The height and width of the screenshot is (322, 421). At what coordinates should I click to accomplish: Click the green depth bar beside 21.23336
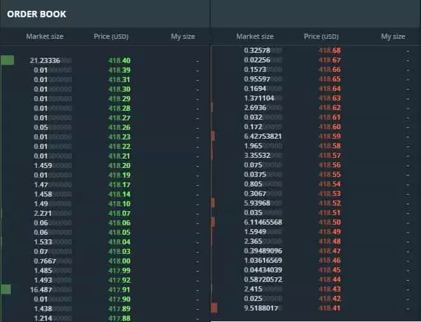[7, 60]
